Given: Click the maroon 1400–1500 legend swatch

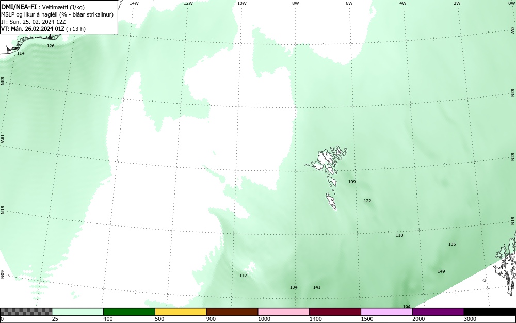Looking at the screenshot, I should pos(335,312).
